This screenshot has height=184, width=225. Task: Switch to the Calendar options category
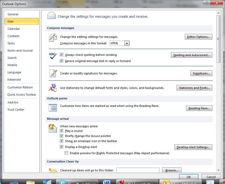14,29
